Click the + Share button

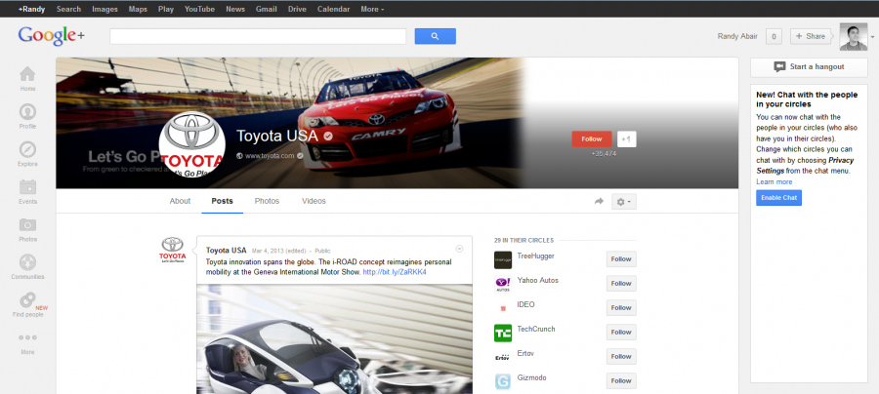coord(811,36)
